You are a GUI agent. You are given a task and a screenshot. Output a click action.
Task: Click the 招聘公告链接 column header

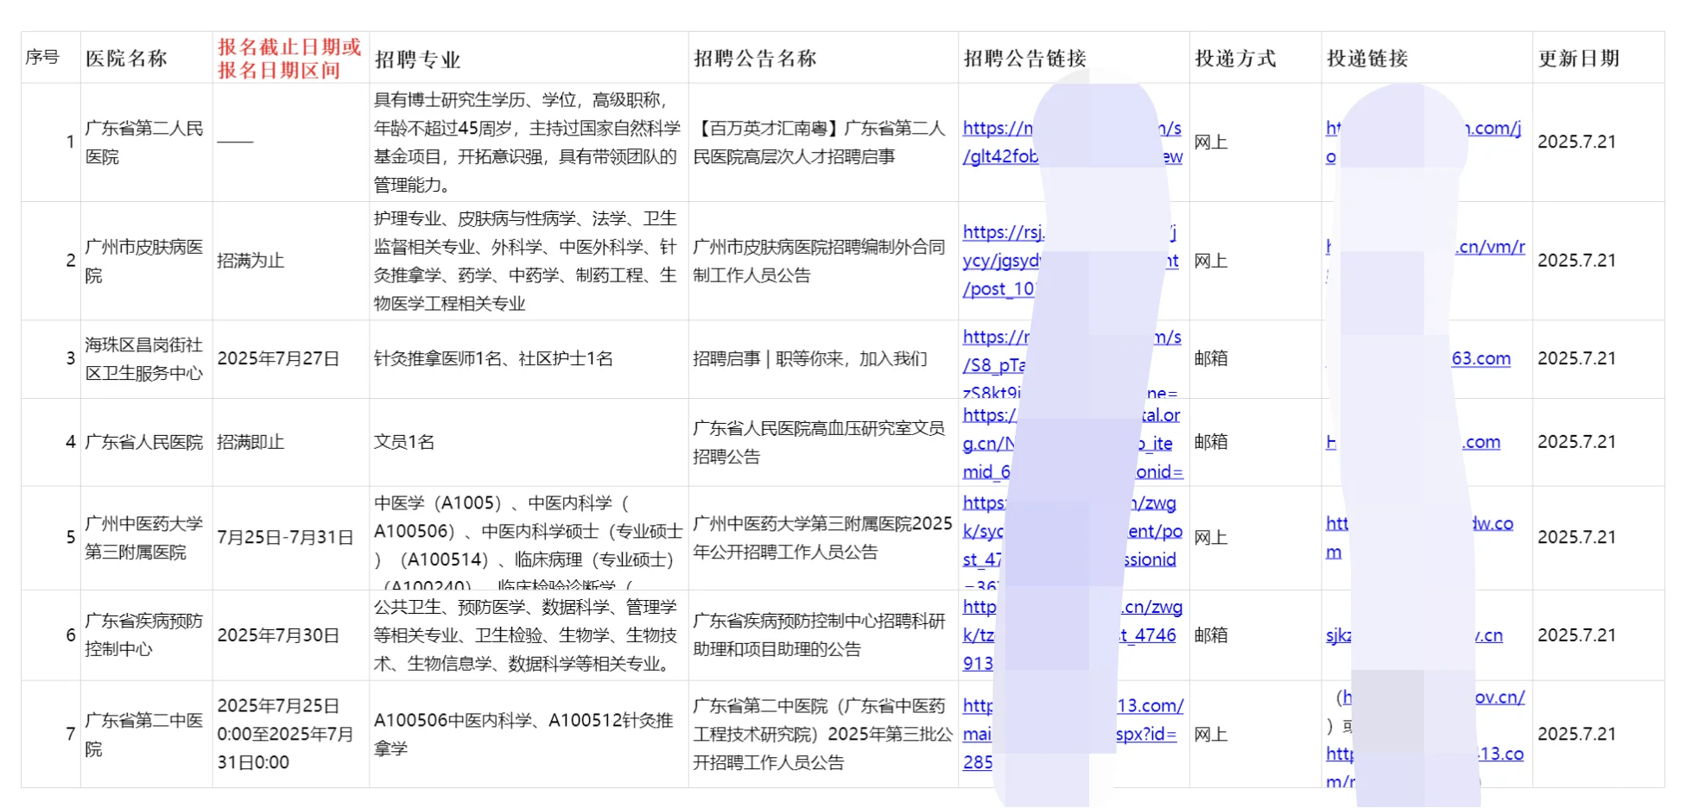point(1024,59)
